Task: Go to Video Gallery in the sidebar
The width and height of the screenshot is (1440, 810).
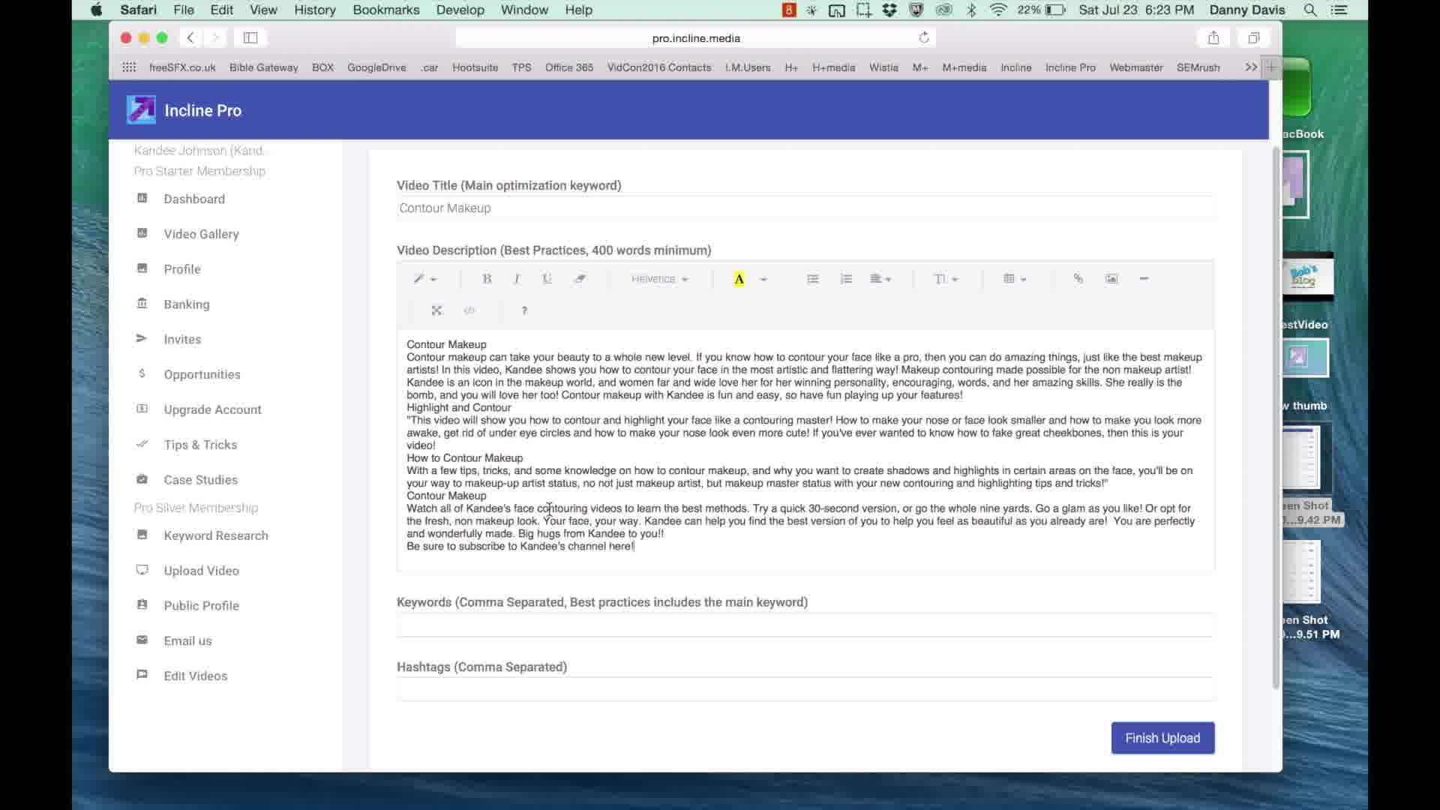Action: pos(201,234)
